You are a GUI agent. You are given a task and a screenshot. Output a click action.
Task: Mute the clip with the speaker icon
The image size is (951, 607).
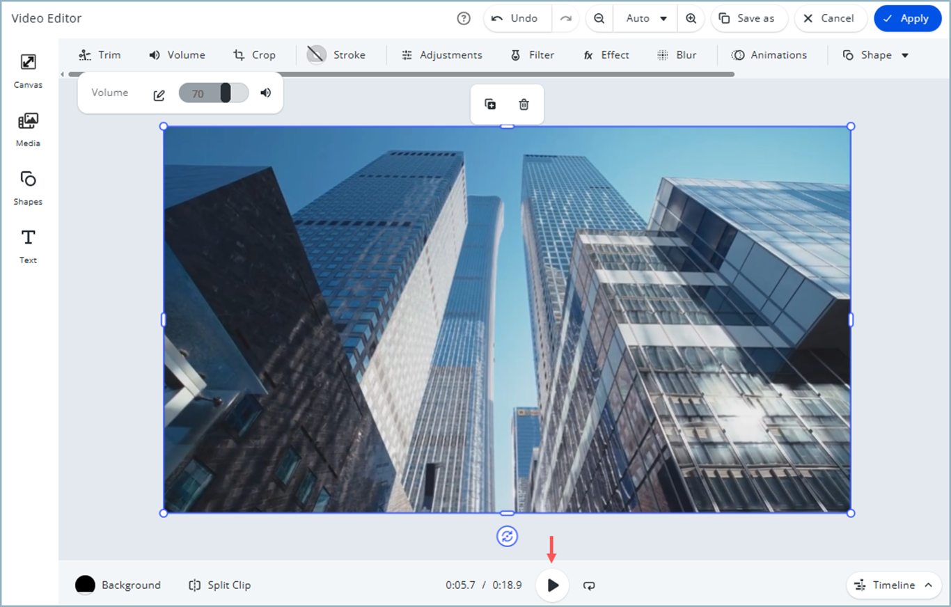point(265,92)
